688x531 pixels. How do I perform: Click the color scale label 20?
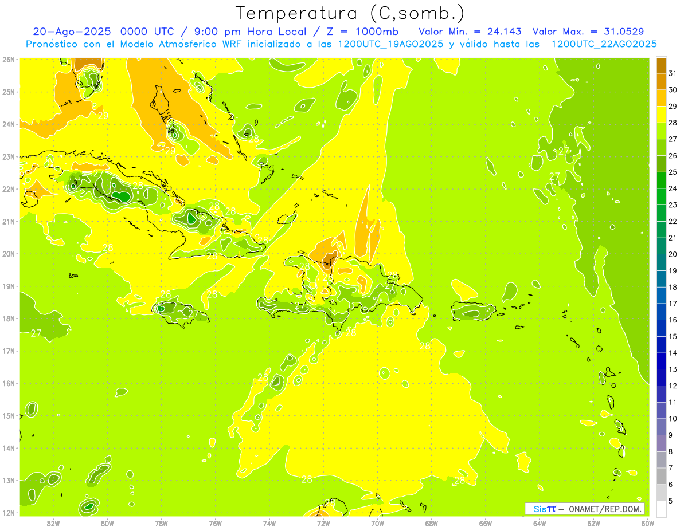pos(674,254)
